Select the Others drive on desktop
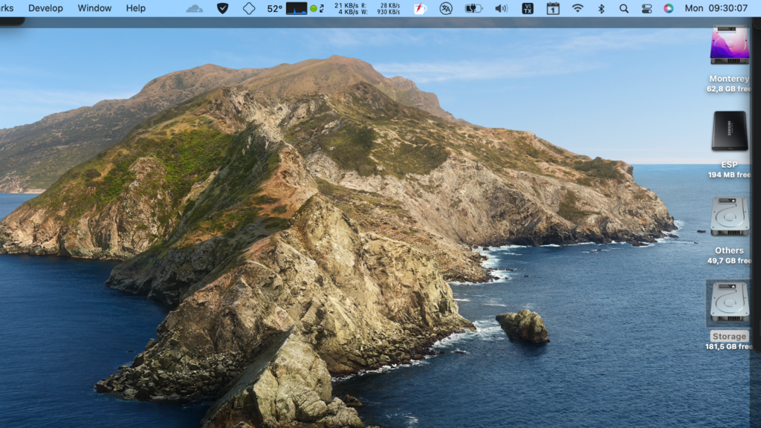Screen dimensions: 761x428 [729, 217]
